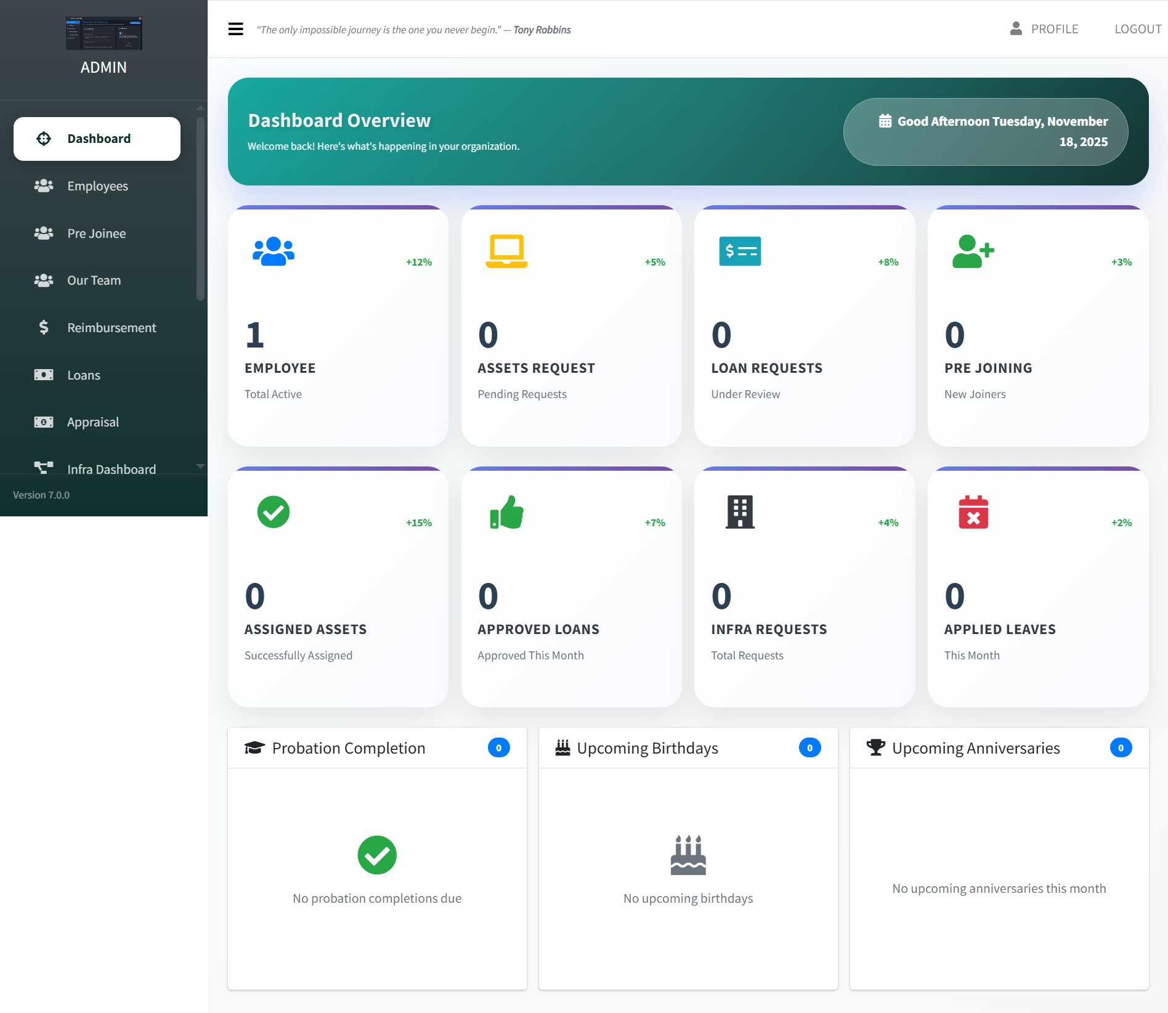The width and height of the screenshot is (1168, 1013).
Task: Click the Loans money icon in sidebar
Action: point(43,375)
